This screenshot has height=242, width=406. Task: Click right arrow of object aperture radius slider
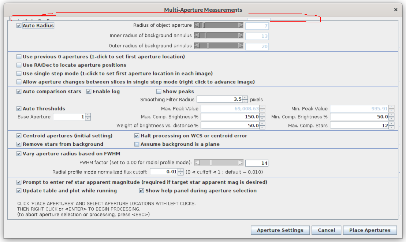tap(241, 25)
